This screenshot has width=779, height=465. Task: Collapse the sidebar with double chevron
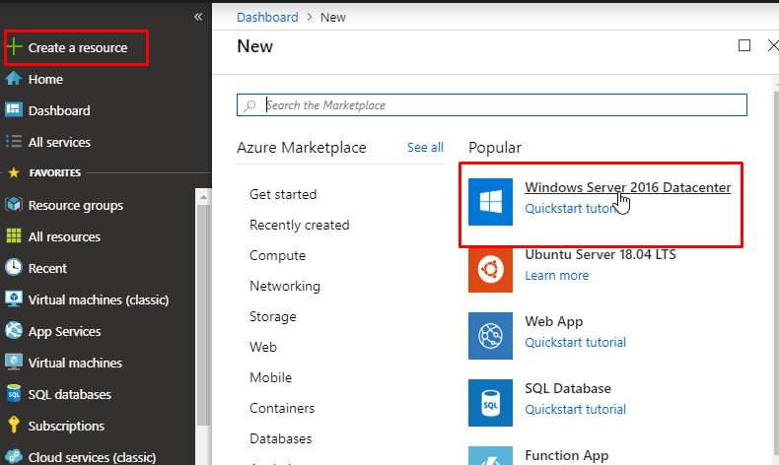pyautogui.click(x=198, y=17)
